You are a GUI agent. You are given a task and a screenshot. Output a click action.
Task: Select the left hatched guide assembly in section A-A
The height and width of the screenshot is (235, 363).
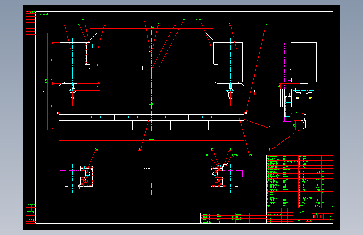(87, 176)
